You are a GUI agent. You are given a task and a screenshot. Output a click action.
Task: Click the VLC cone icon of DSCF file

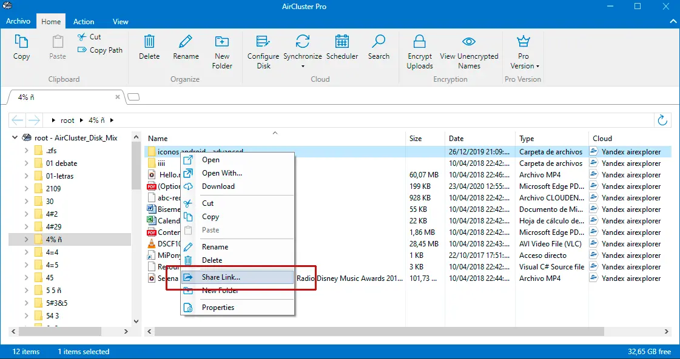pyautogui.click(x=152, y=244)
